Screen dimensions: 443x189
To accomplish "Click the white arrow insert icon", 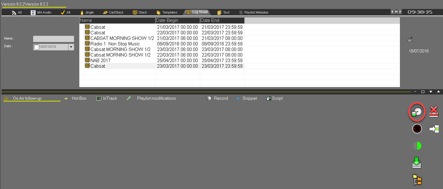I will pos(434,129).
